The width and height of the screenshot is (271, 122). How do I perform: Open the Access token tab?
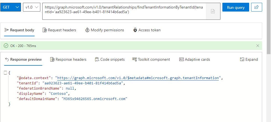(147, 30)
